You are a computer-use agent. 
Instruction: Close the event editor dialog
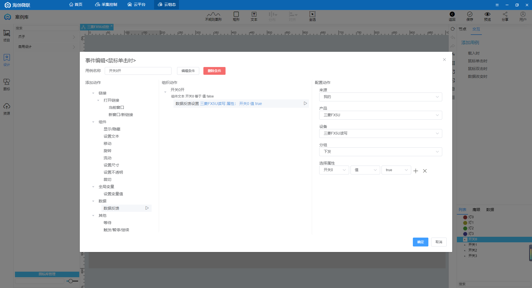pyautogui.click(x=444, y=60)
